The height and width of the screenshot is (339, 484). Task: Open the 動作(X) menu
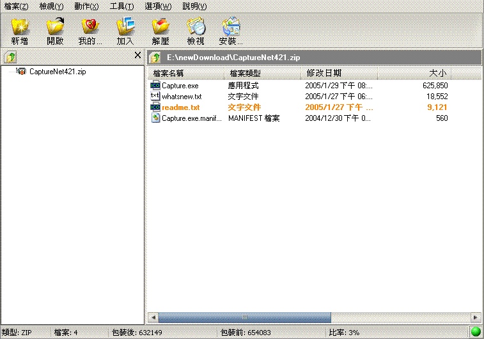point(87,6)
